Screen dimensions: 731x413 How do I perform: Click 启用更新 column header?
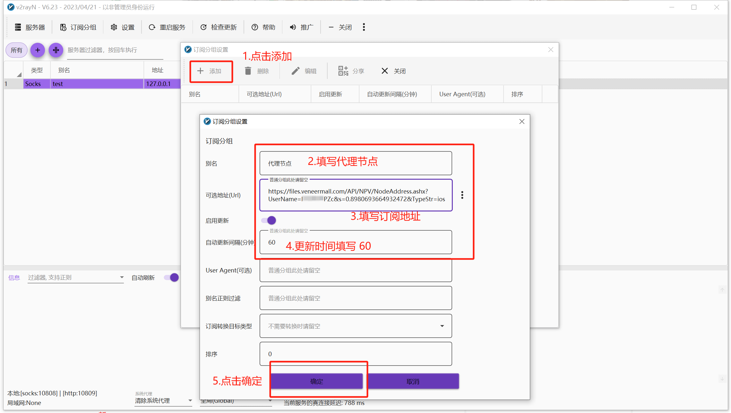click(x=335, y=94)
